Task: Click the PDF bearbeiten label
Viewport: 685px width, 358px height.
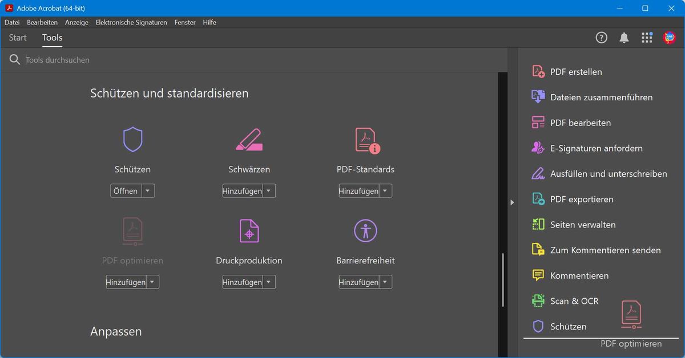Action: pos(581,123)
